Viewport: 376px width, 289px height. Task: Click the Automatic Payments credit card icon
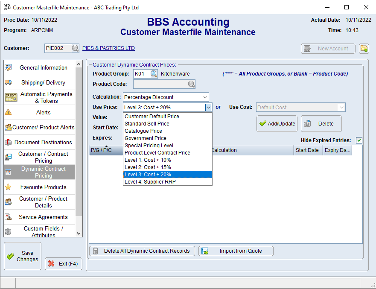click(x=11, y=97)
